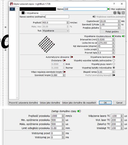The width and height of the screenshot is (128, 145).
Task: Click the LightBurn logo in title bar
Action: coord(11,4)
